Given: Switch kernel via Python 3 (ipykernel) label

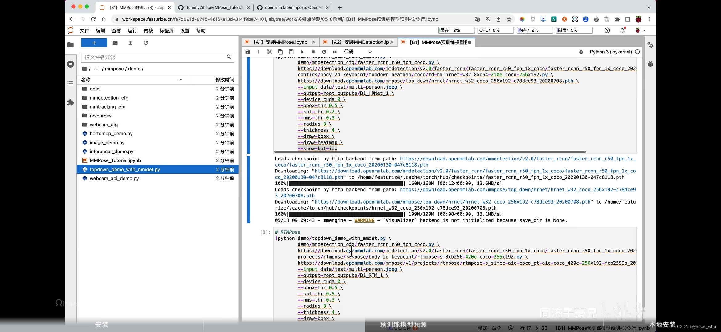Looking at the screenshot, I should click(x=611, y=52).
